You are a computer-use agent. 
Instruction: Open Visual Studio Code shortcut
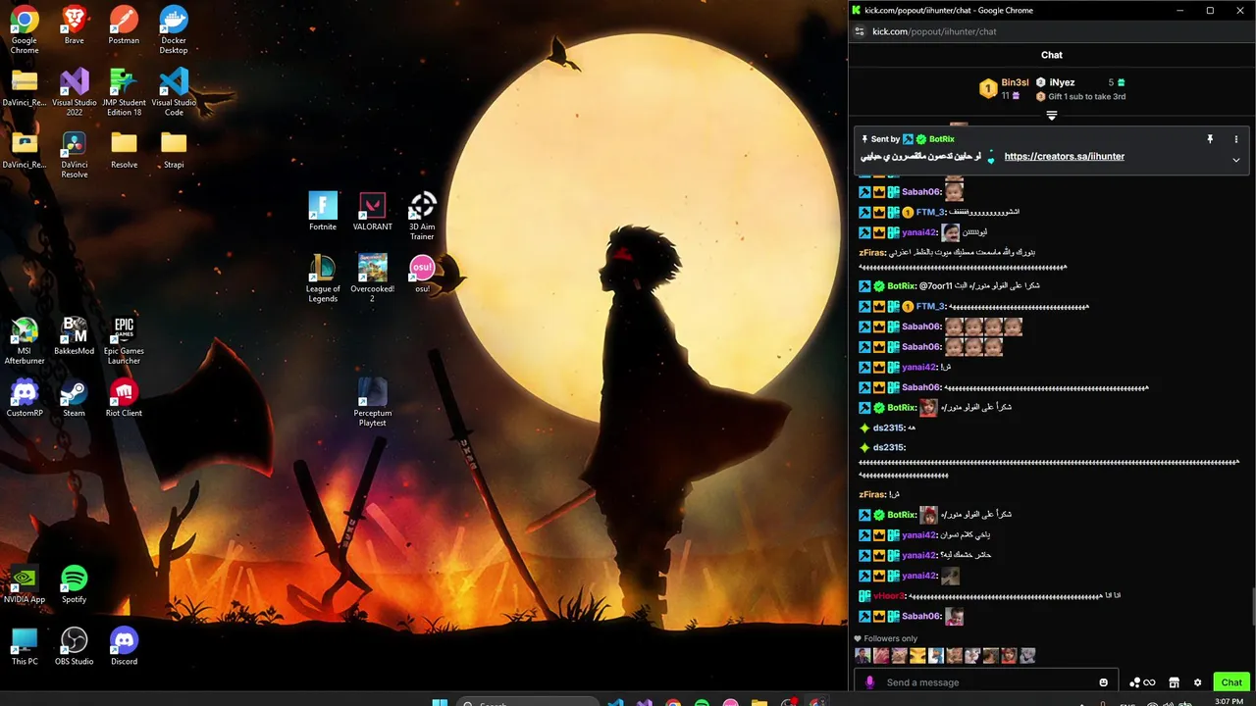coord(174,91)
